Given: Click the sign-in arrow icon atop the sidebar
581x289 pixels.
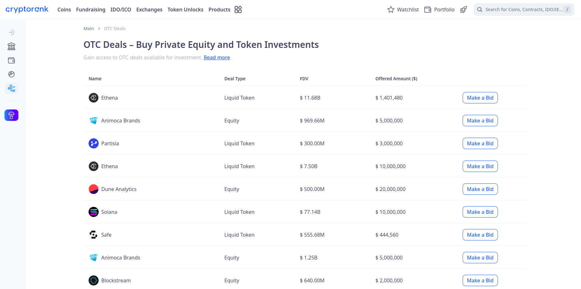Looking at the screenshot, I should [11, 32].
